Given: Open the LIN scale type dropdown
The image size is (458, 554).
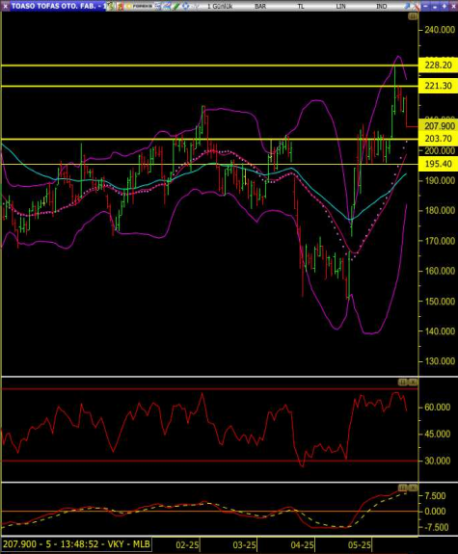Looking at the screenshot, I should click(x=340, y=7).
